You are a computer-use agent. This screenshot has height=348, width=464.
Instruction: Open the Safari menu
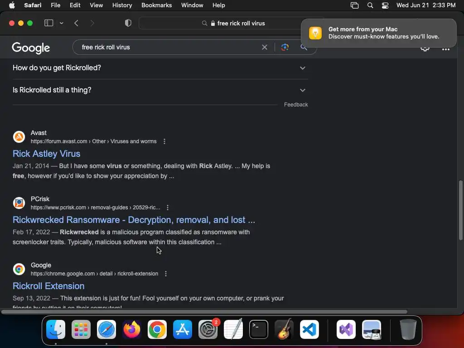pos(33,5)
